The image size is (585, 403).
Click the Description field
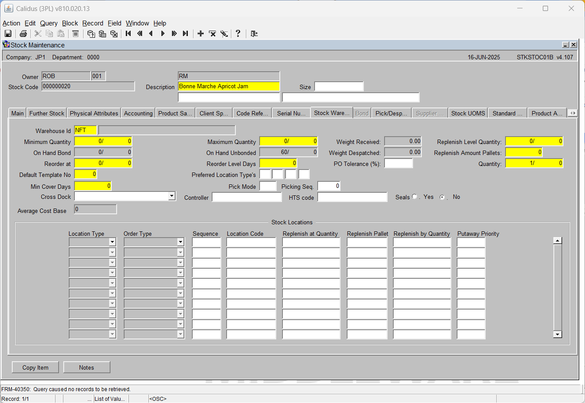pos(229,86)
